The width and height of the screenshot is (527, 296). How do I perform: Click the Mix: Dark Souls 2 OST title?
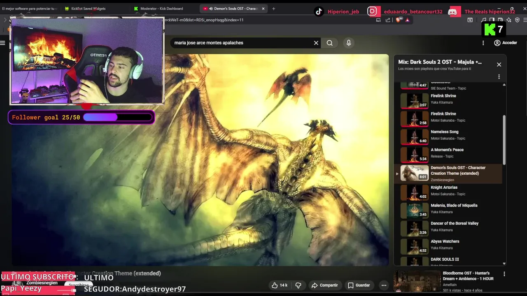coord(440,62)
